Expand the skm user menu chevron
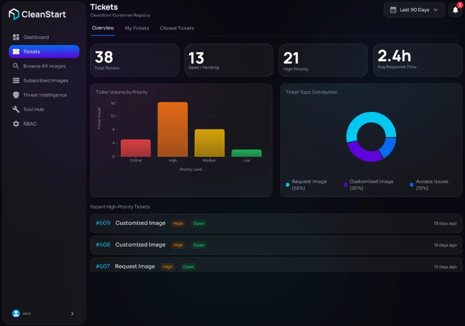 click(72, 313)
